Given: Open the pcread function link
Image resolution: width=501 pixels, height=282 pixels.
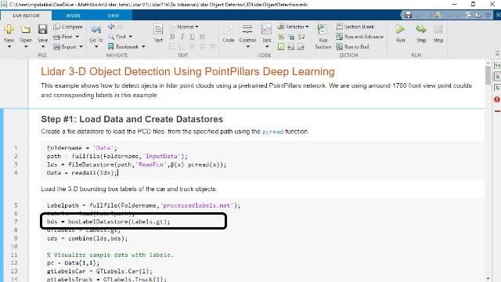Looking at the screenshot, I should 272,132.
